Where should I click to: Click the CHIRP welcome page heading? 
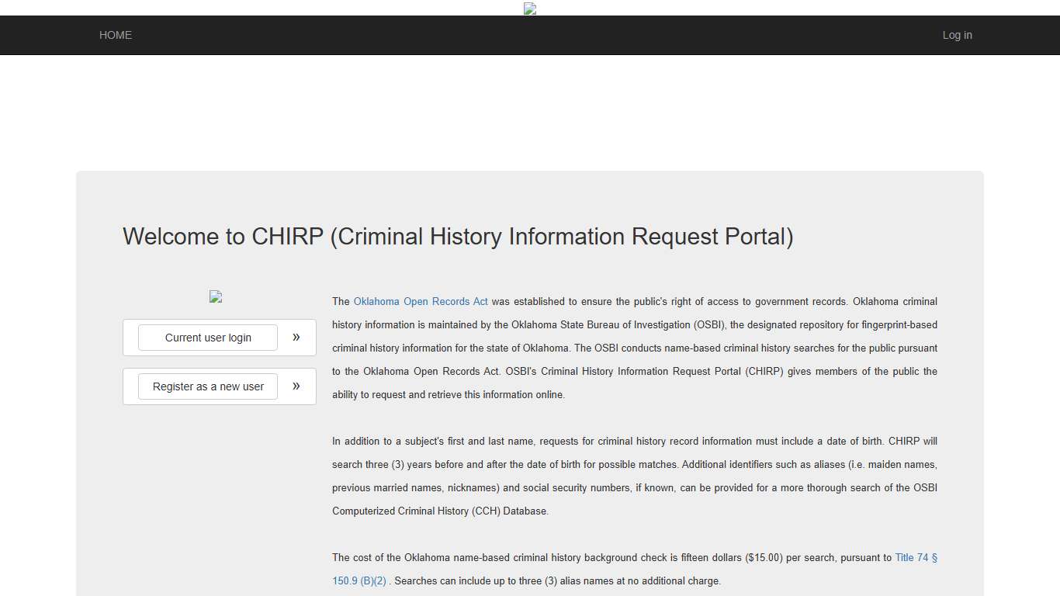pos(458,237)
